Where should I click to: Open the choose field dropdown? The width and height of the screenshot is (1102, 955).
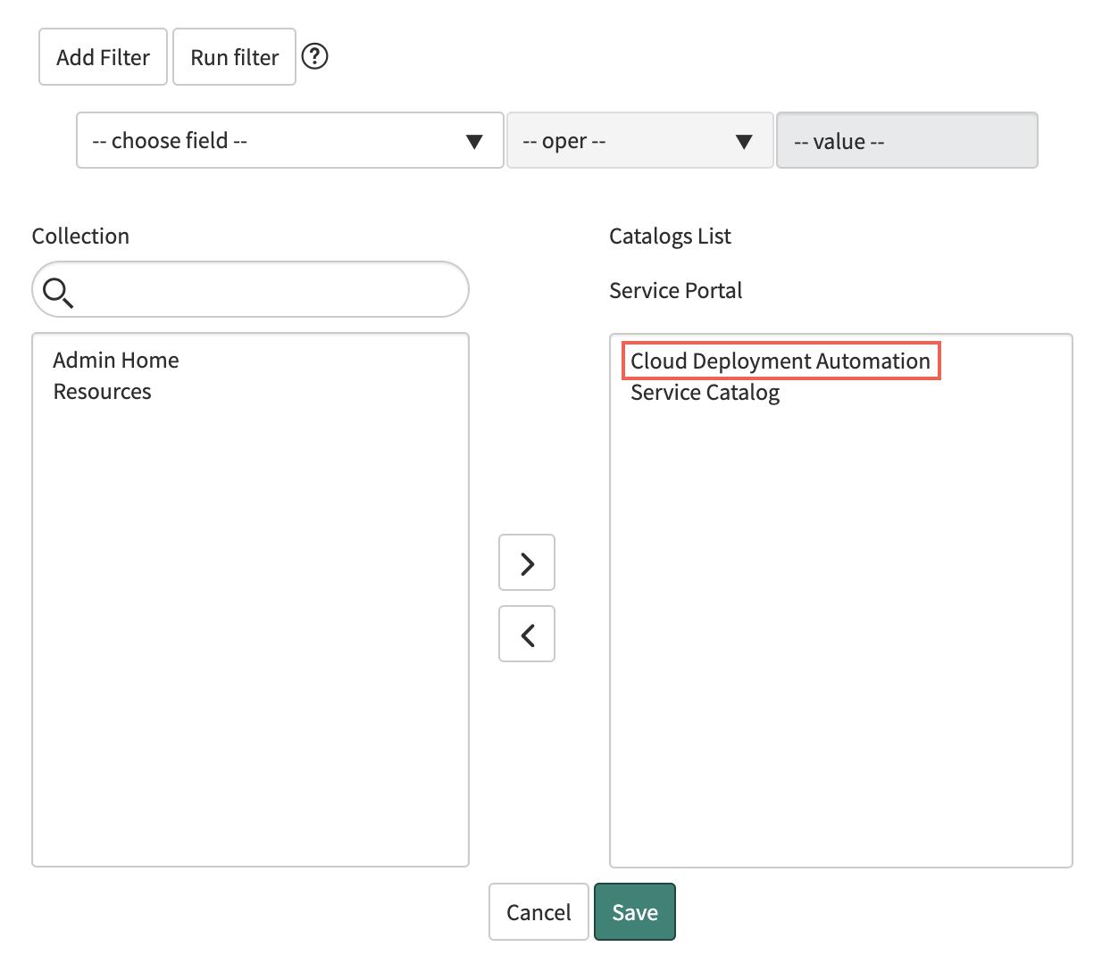pyautogui.click(x=290, y=140)
